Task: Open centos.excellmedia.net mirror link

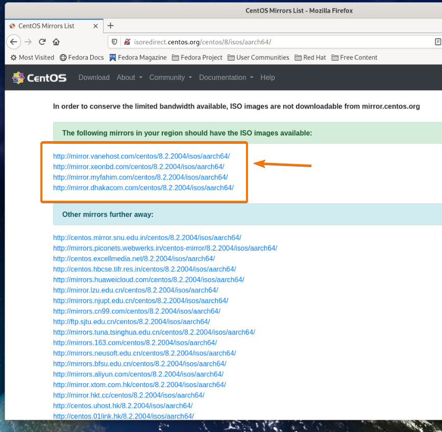Action: coord(134,259)
